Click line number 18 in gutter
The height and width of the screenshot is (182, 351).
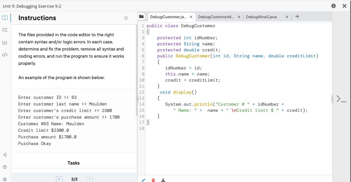click(x=142, y=128)
